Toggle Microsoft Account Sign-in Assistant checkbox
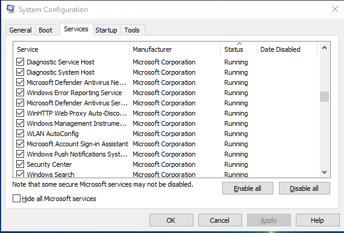The height and width of the screenshot is (233, 344). click(x=20, y=144)
